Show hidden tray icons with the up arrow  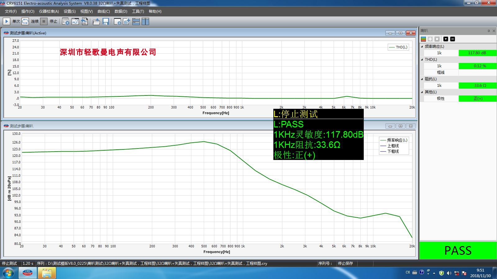coord(434,273)
